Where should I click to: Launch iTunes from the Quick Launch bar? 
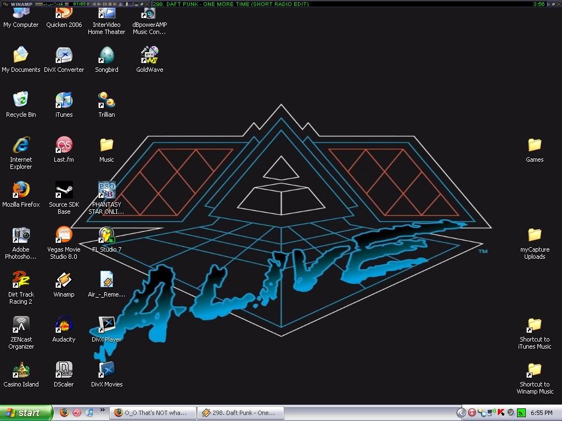point(89,412)
